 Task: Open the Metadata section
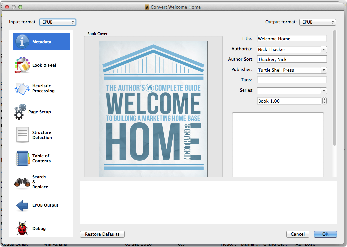point(41,42)
